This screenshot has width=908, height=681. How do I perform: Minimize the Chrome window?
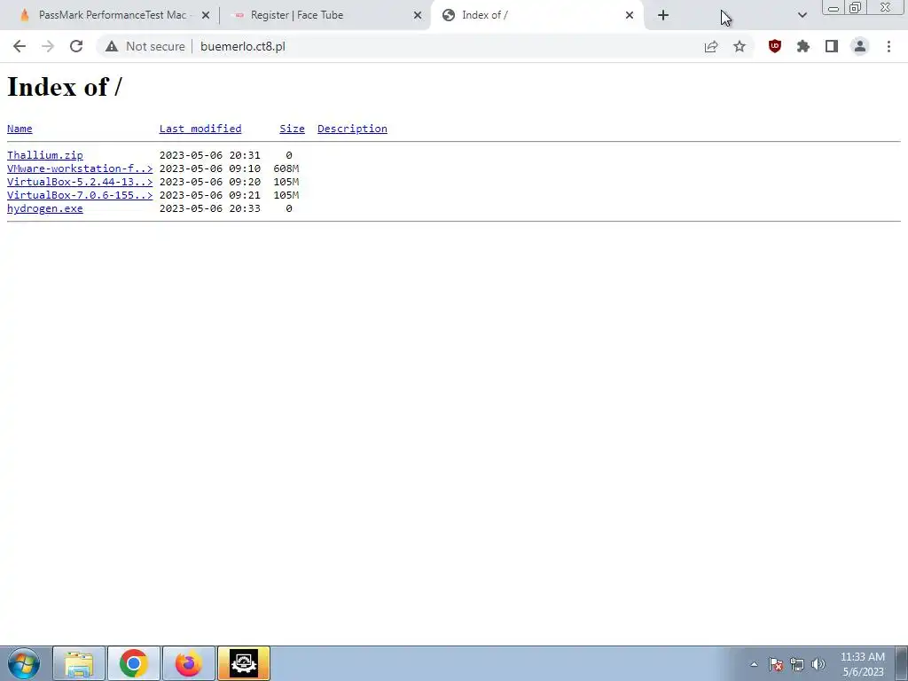[834, 7]
